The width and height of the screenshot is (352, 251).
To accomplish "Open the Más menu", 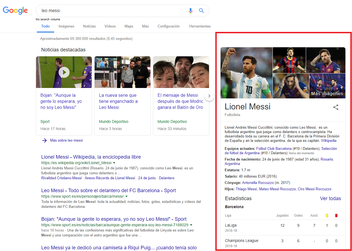I will (x=145, y=26).
